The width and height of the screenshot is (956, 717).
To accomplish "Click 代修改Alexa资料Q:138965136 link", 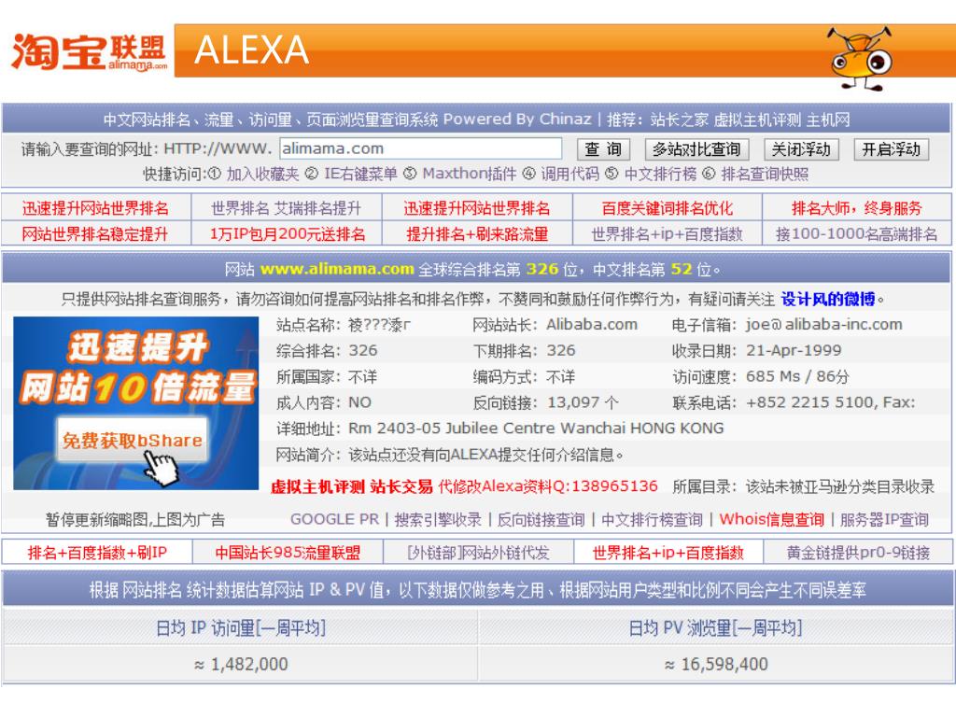I will (548, 486).
